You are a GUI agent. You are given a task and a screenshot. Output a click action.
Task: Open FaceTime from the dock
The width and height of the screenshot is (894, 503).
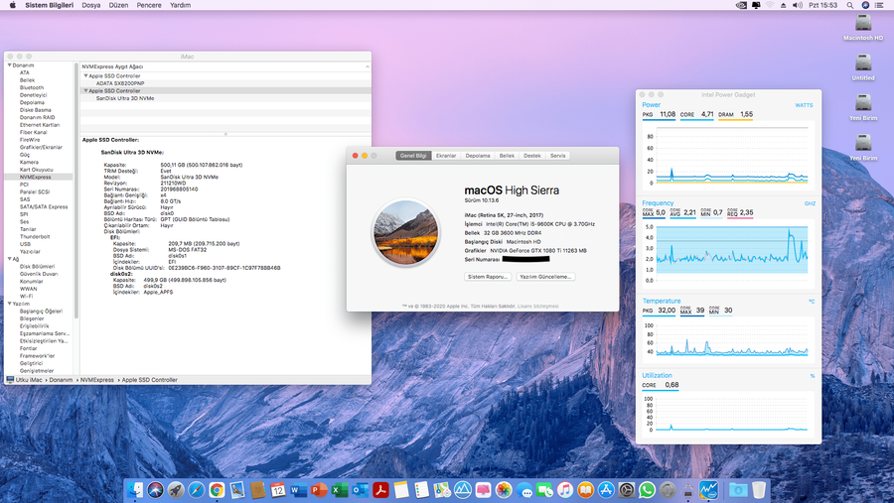[544, 490]
